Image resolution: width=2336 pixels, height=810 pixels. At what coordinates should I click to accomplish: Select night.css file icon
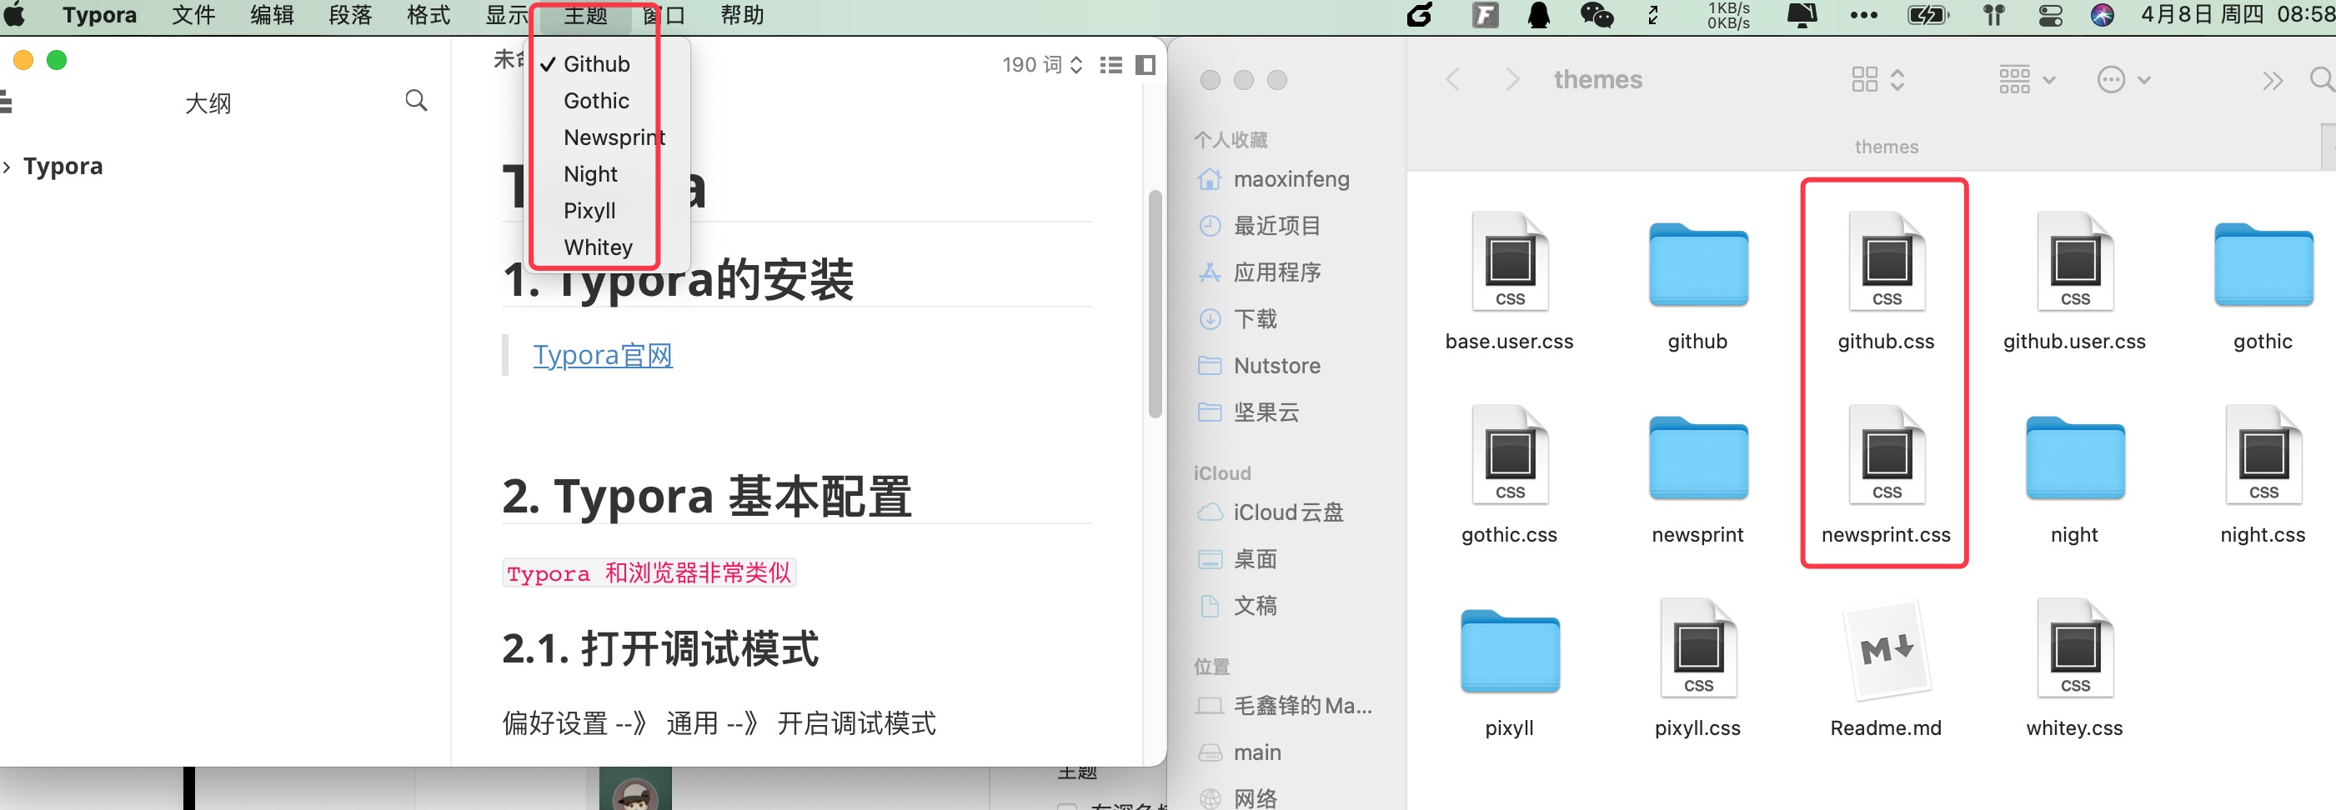[2264, 454]
